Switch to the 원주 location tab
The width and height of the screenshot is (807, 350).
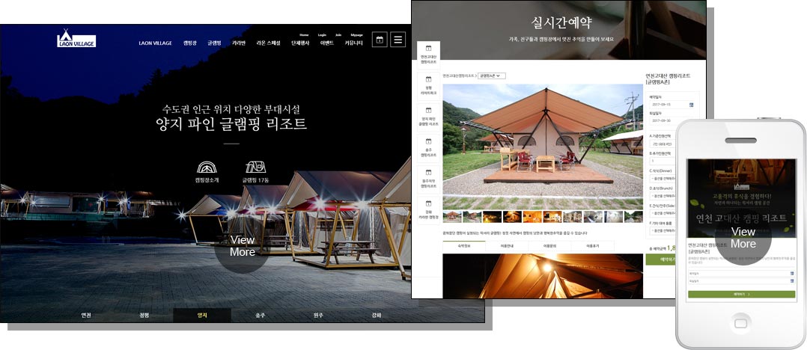[x=319, y=315]
